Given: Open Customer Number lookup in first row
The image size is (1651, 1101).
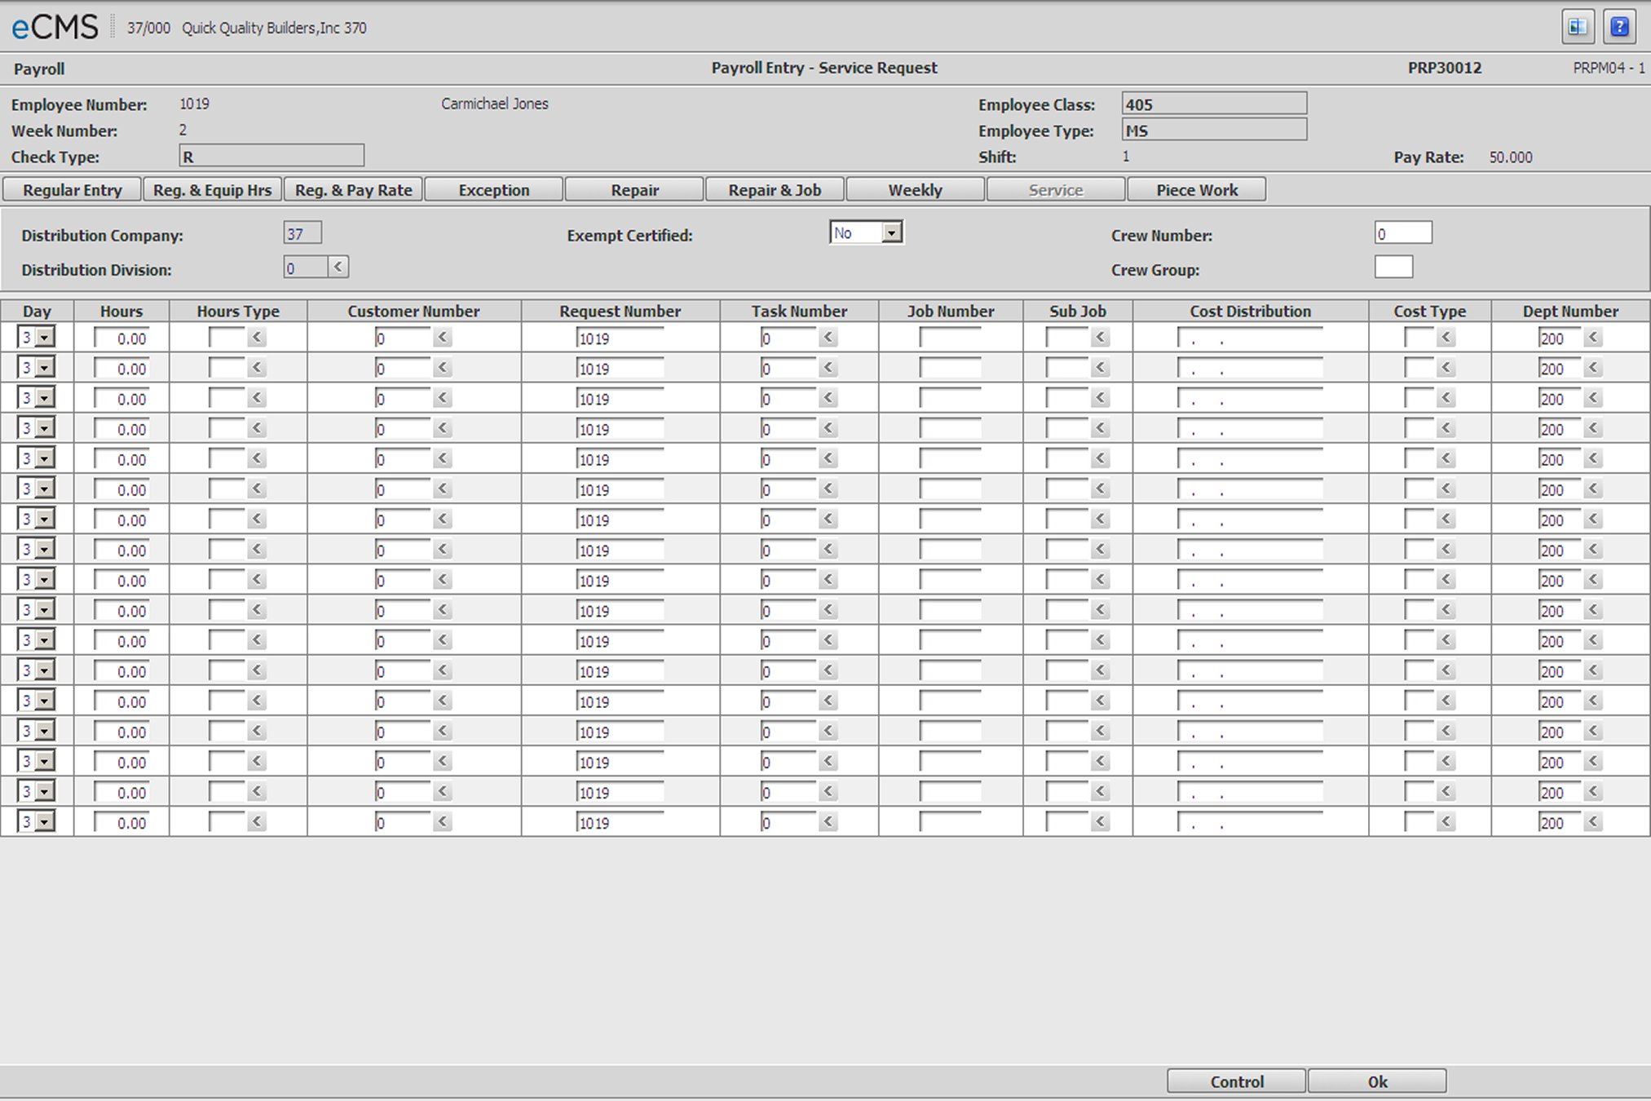Looking at the screenshot, I should tap(443, 337).
